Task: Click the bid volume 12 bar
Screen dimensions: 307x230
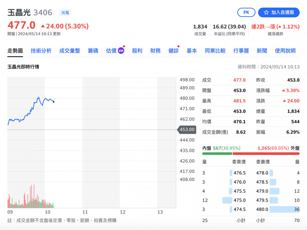Action: pyautogui.click(x=227, y=200)
